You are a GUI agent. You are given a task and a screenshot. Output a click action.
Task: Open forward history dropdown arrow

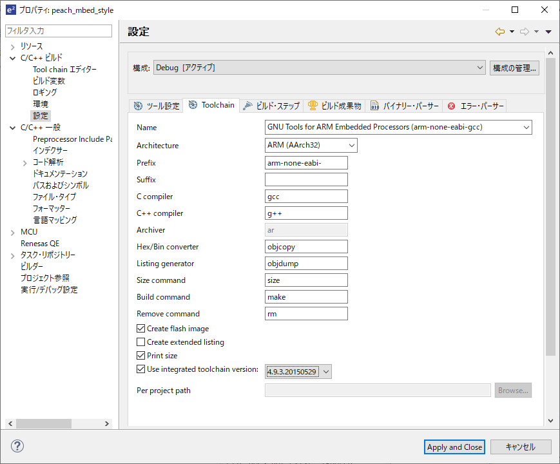pyautogui.click(x=536, y=32)
